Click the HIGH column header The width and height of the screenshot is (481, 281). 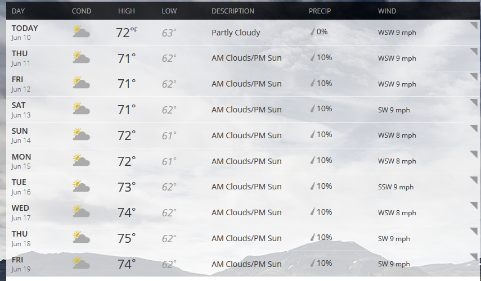tap(127, 11)
